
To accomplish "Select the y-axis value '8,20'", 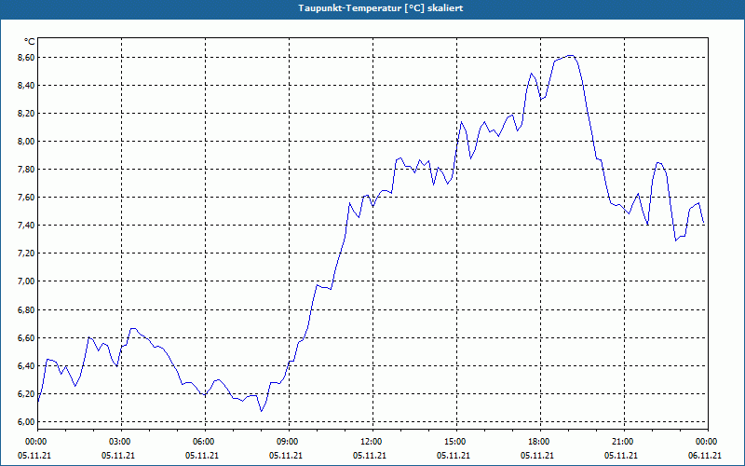I will (x=27, y=114).
